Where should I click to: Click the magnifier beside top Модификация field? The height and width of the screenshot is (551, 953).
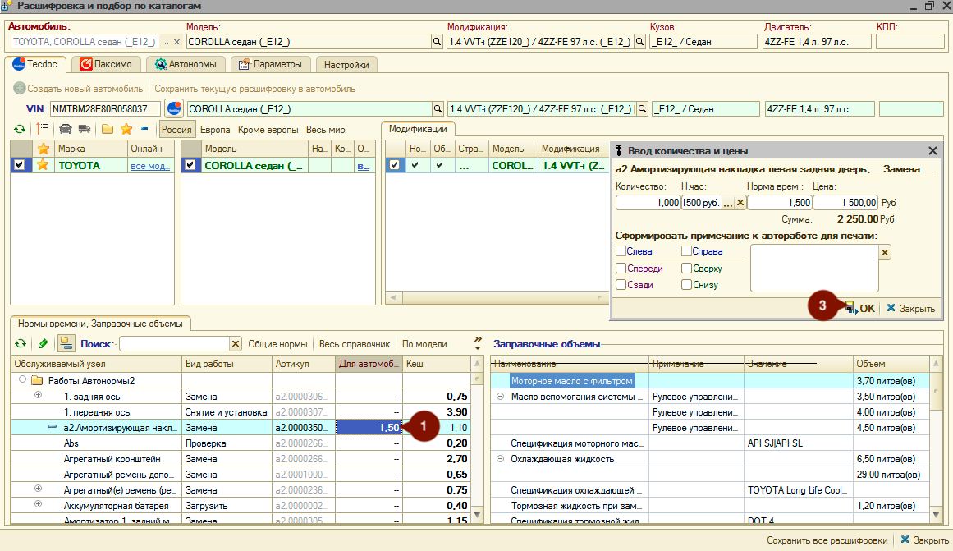pos(639,42)
